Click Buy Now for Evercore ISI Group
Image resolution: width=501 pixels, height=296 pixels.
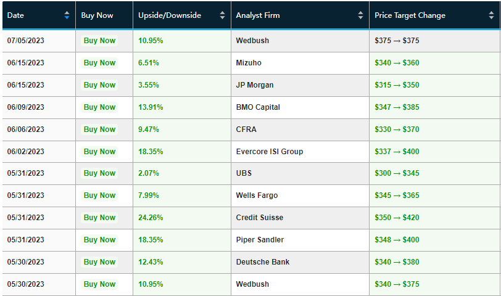99,152
